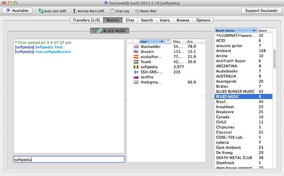Select the CHILE room
284x176 pixels.
point(243,122)
